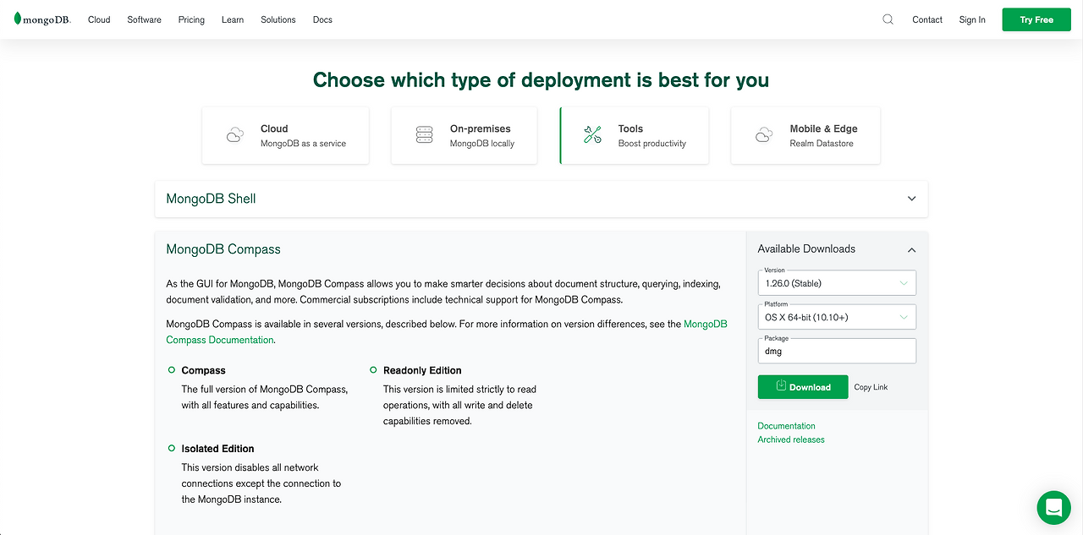Click 'Choose which type of deployment' headline
This screenshot has height=535, width=1083.
coord(541,80)
